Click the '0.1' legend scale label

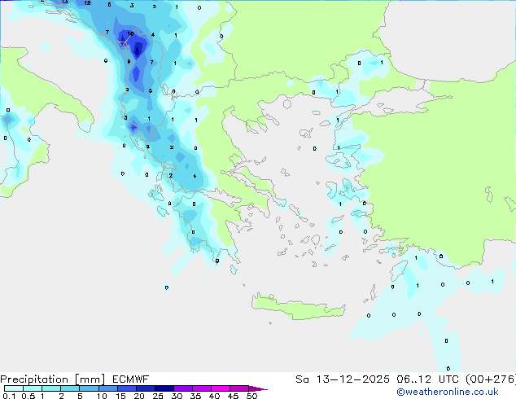click(x=9, y=396)
